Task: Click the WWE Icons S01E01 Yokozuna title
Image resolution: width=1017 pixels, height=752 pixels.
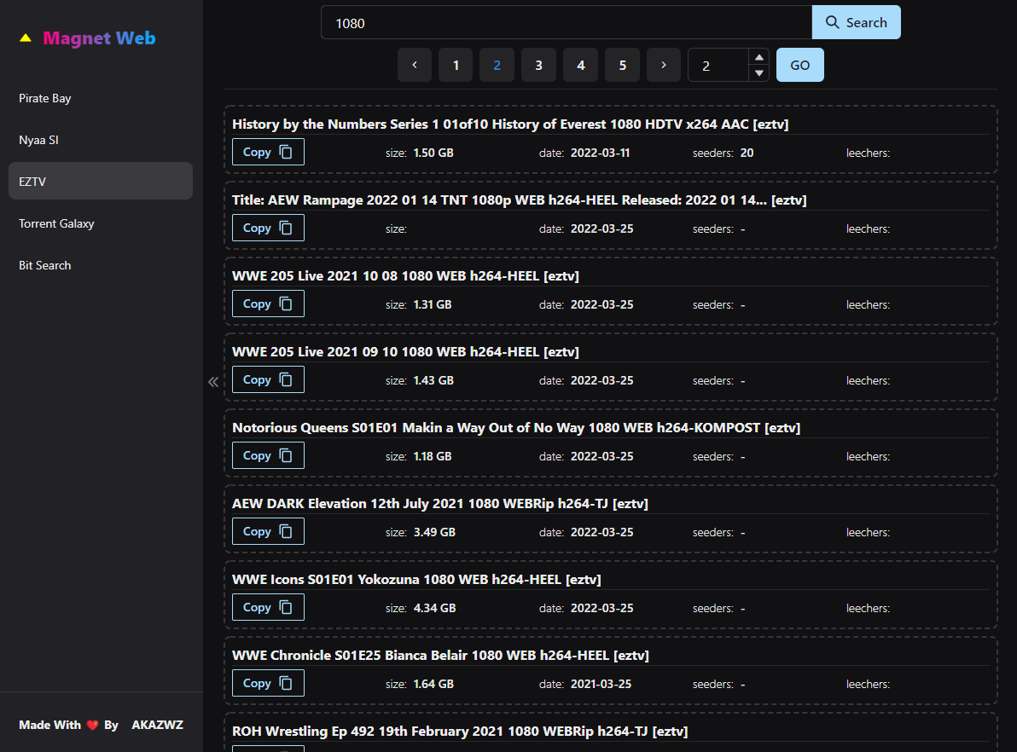Action: 416,579
